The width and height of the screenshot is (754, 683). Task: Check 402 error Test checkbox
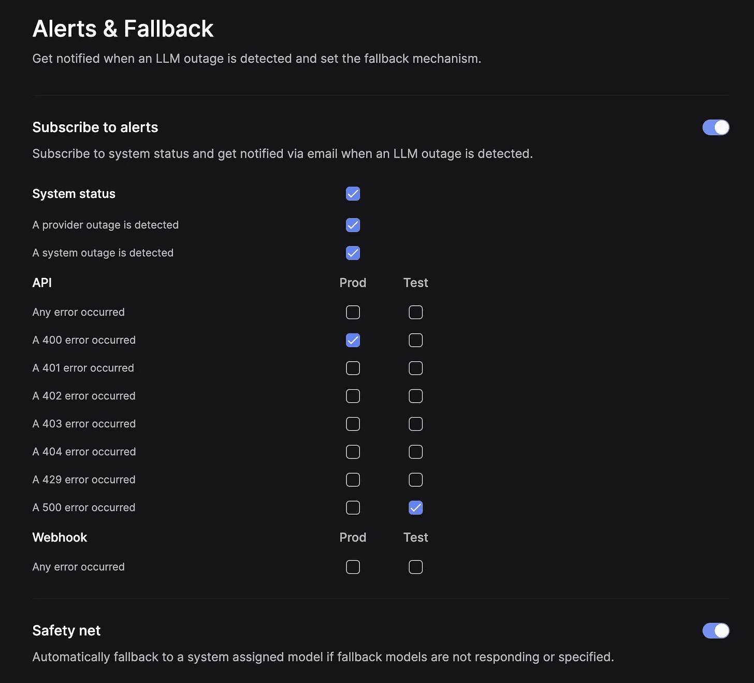pyautogui.click(x=415, y=396)
